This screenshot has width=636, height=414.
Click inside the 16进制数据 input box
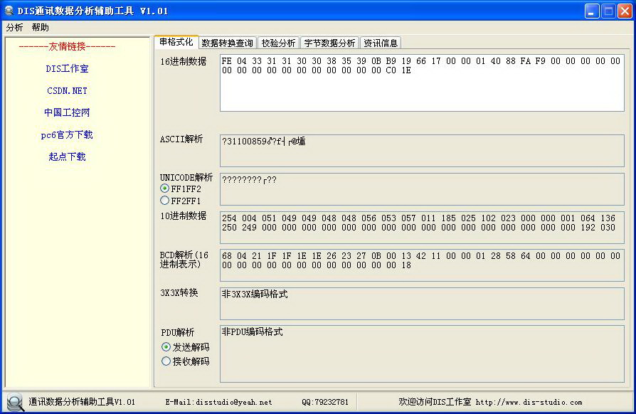coord(422,83)
